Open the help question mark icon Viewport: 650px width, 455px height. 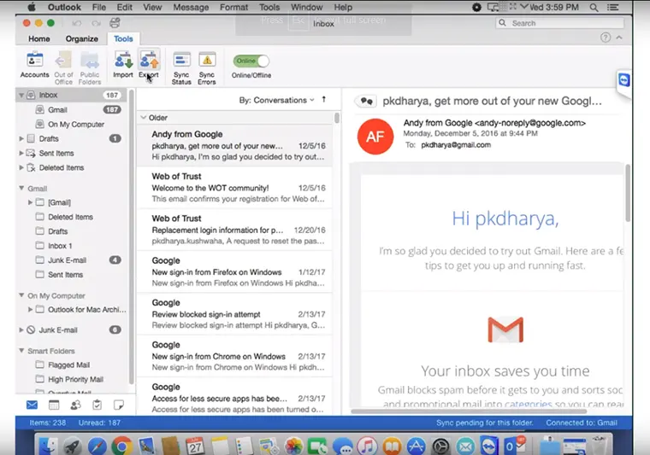[606, 38]
